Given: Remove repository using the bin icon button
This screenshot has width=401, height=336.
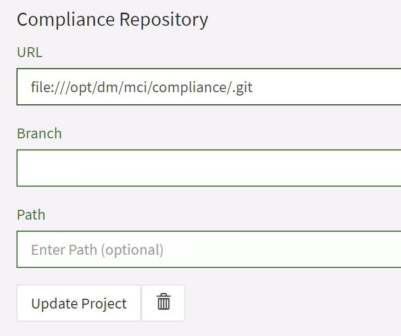Looking at the screenshot, I should click(x=163, y=303).
